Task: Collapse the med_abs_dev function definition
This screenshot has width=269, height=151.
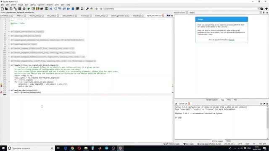Action: pos(9,90)
